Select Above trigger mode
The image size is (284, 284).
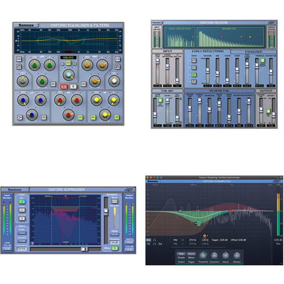click(x=191, y=254)
